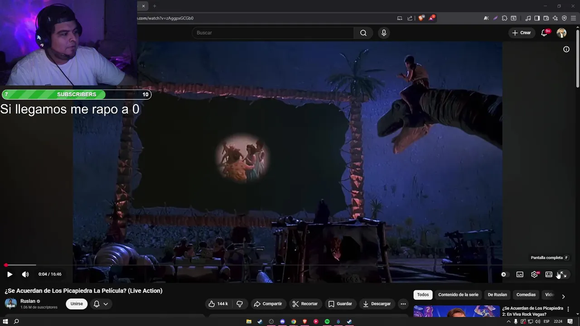Select the Todos filter chip
This screenshot has height=326, width=580.
point(423,295)
